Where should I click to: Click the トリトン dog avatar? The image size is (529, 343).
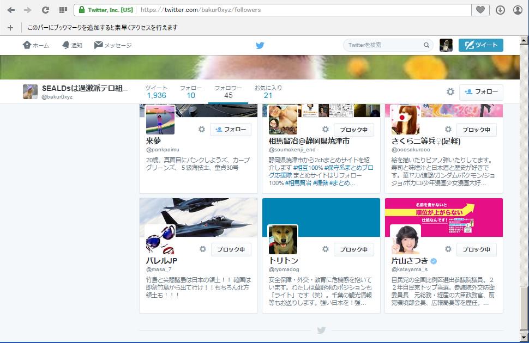pos(283,240)
